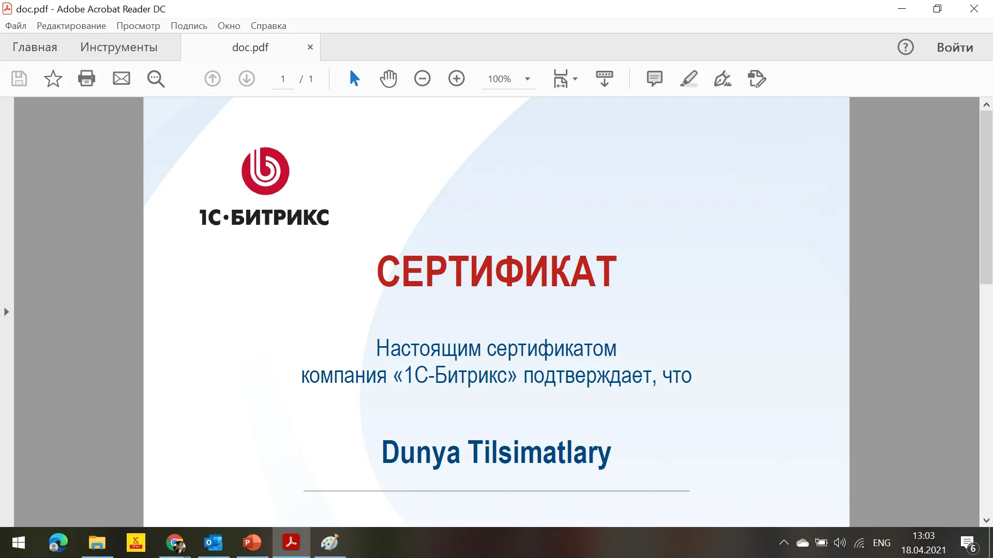Open the 1C application on taskbar
Viewport: 993px width, 558px height.
(x=136, y=542)
